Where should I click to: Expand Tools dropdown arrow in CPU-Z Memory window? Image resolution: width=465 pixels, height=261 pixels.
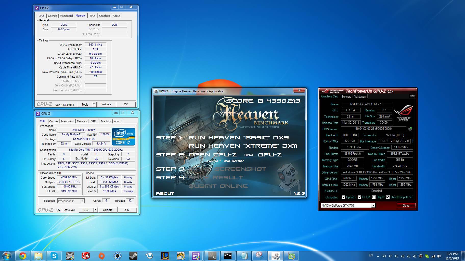pos(94,104)
